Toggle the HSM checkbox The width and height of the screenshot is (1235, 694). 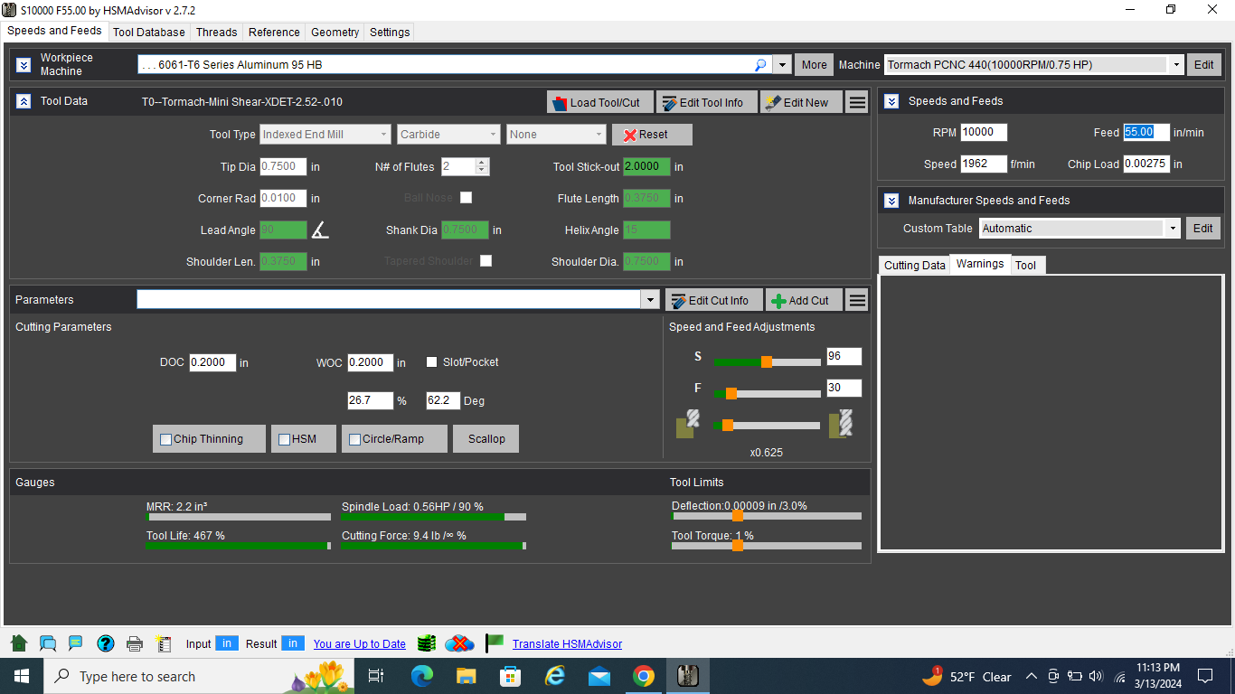284,439
